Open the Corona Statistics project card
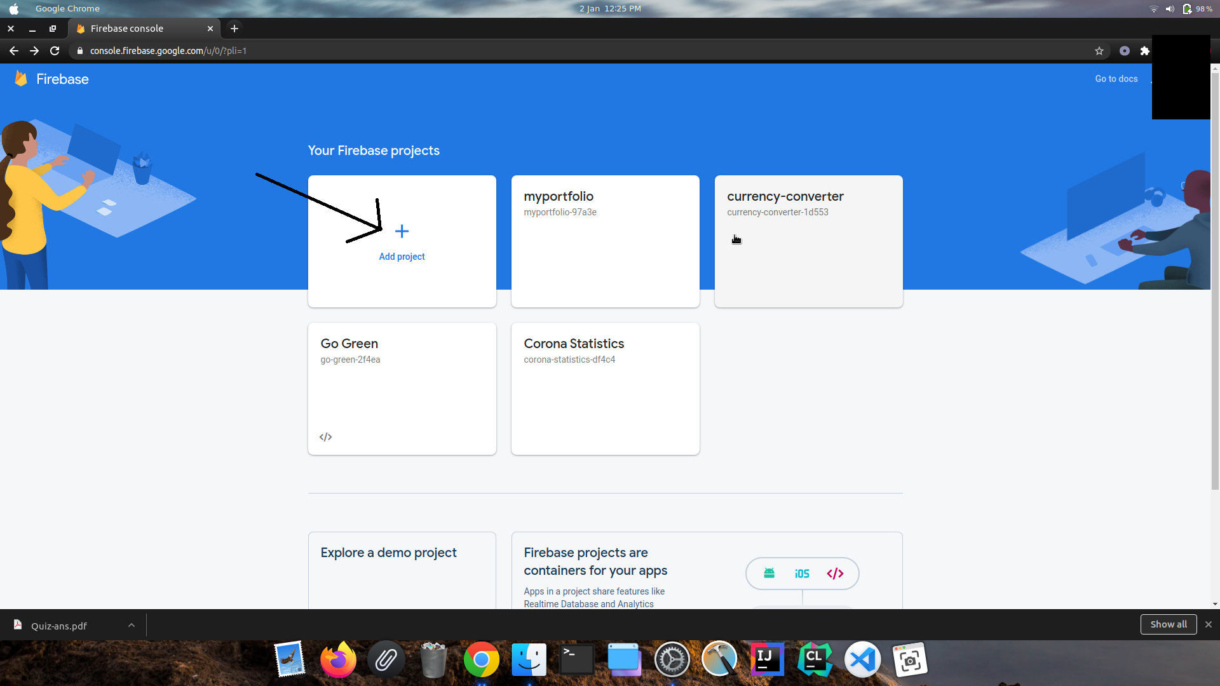Screen dimensions: 1220x686 coord(605,389)
